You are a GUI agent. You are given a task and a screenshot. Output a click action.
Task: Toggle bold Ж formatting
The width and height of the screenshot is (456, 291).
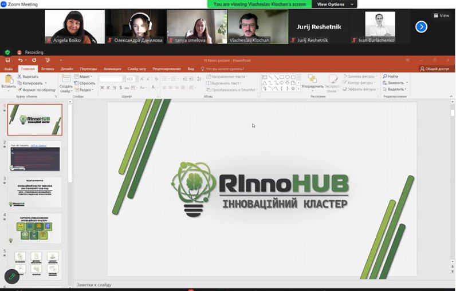tap(102, 87)
